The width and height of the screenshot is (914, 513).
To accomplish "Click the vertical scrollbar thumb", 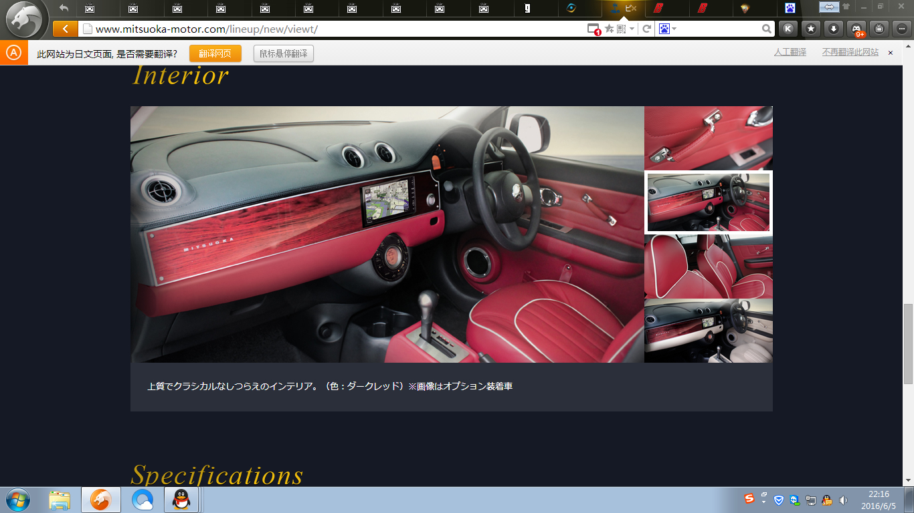I will (x=908, y=343).
